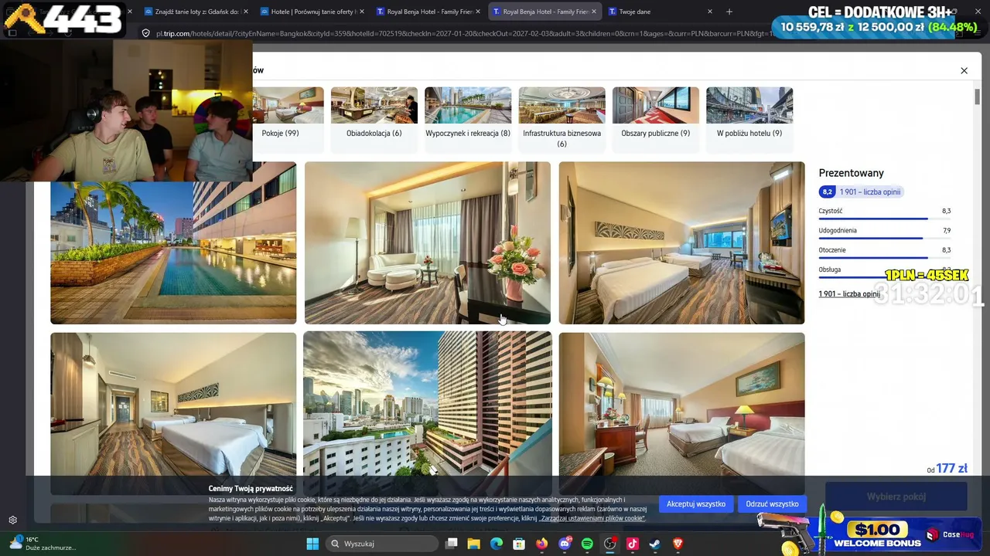The image size is (990, 556).
Task: Close the 'Twoje dane' tab
Action: (710, 12)
